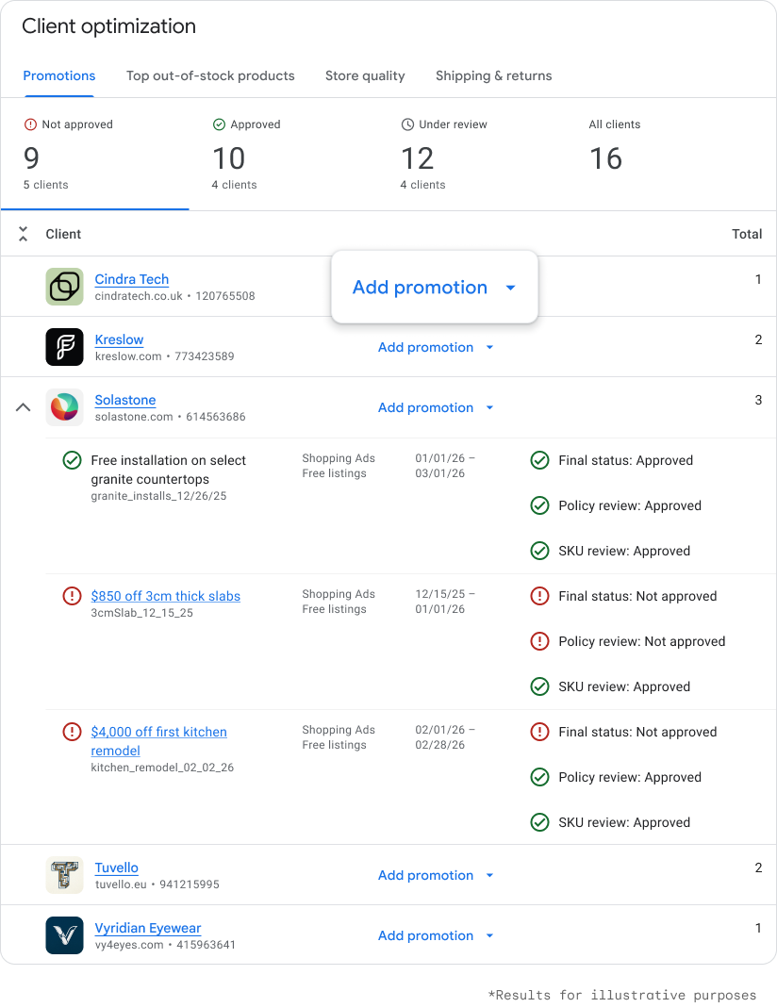Click the Kreslow logo icon
This screenshot has height=1008, width=777.
(64, 347)
